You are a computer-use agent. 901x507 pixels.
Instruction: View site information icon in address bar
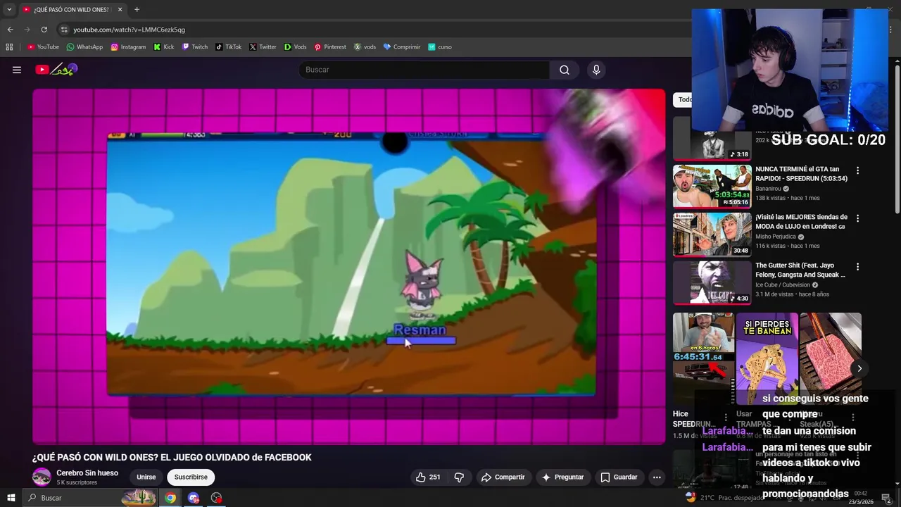coord(64,30)
